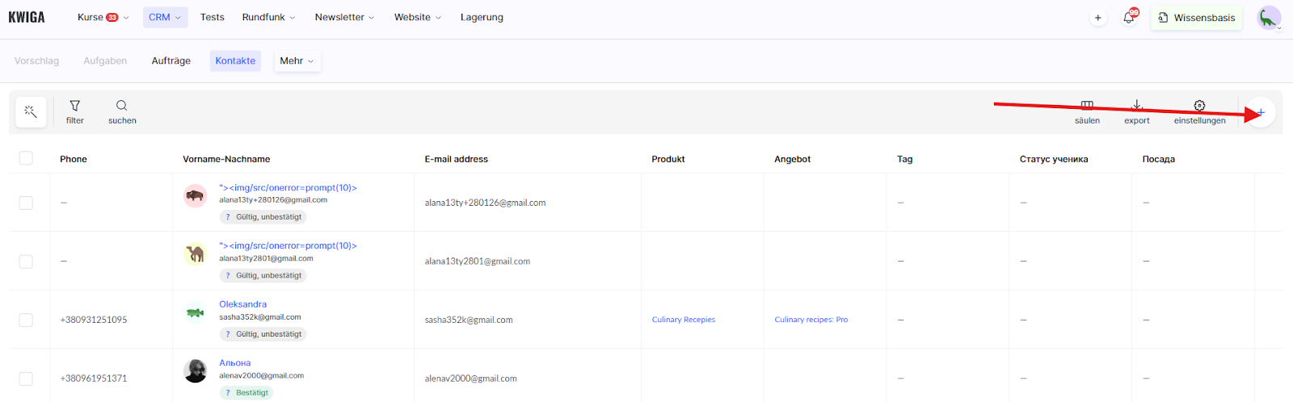Click the plus icon in top bar
The height and width of the screenshot is (402, 1293).
[x=1097, y=18]
